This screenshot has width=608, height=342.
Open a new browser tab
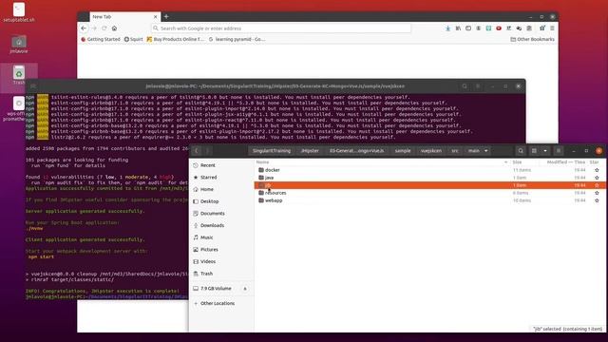coord(166,17)
